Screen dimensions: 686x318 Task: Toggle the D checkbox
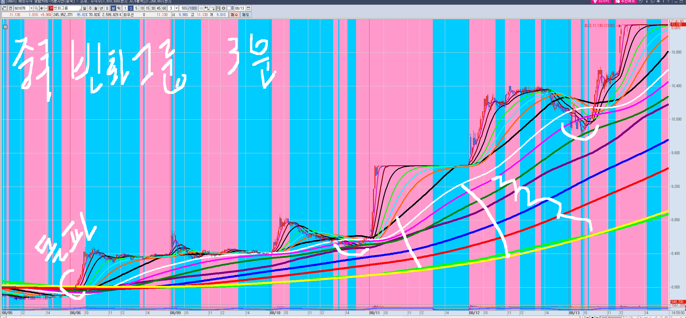click(x=229, y=8)
